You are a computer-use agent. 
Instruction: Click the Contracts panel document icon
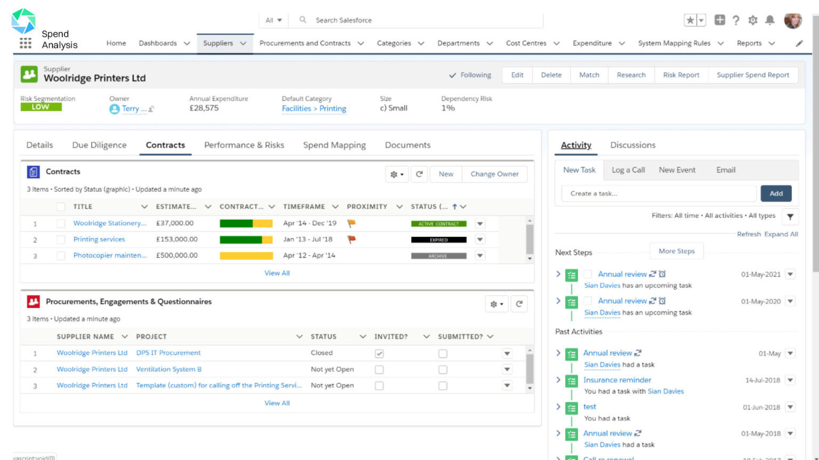pyautogui.click(x=33, y=171)
